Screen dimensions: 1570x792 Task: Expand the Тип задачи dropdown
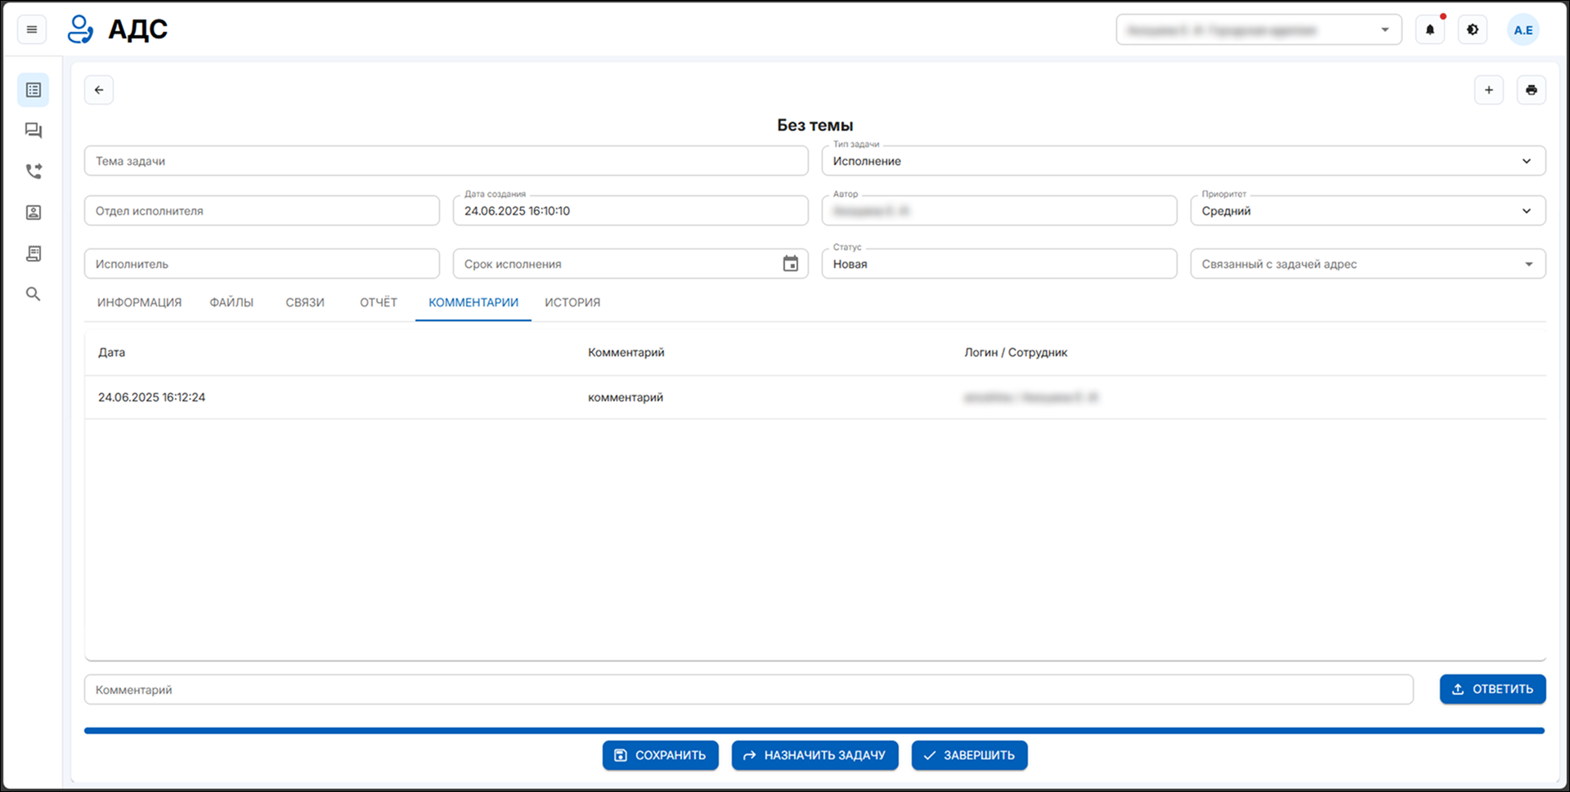coord(1526,161)
